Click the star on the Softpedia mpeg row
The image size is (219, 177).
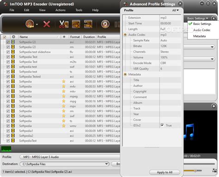tap(64, 96)
